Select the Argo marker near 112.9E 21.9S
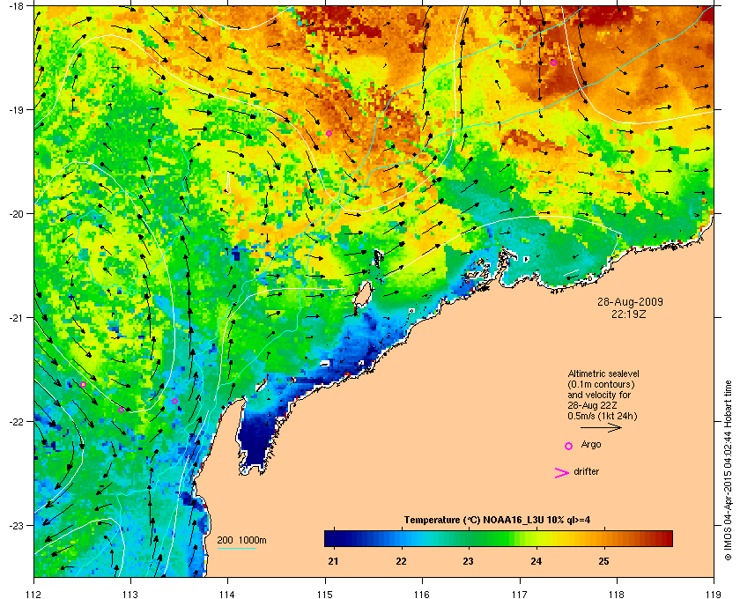 click(122, 410)
